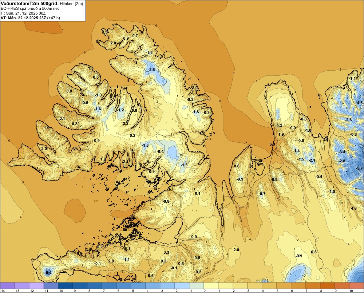
Task: Click the '-1.5' temperature value
Action: (x=301, y=159)
